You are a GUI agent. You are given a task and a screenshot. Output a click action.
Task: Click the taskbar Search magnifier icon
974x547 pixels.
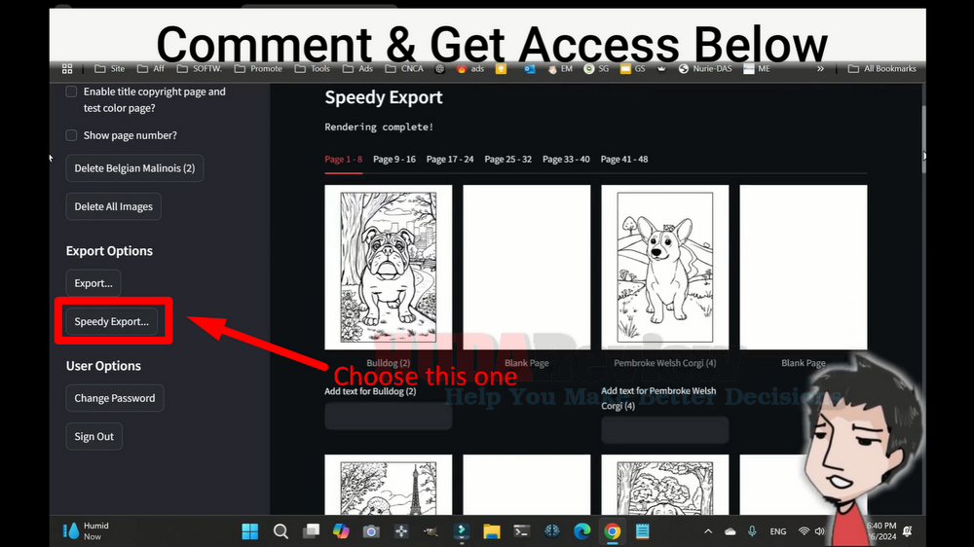(x=281, y=531)
